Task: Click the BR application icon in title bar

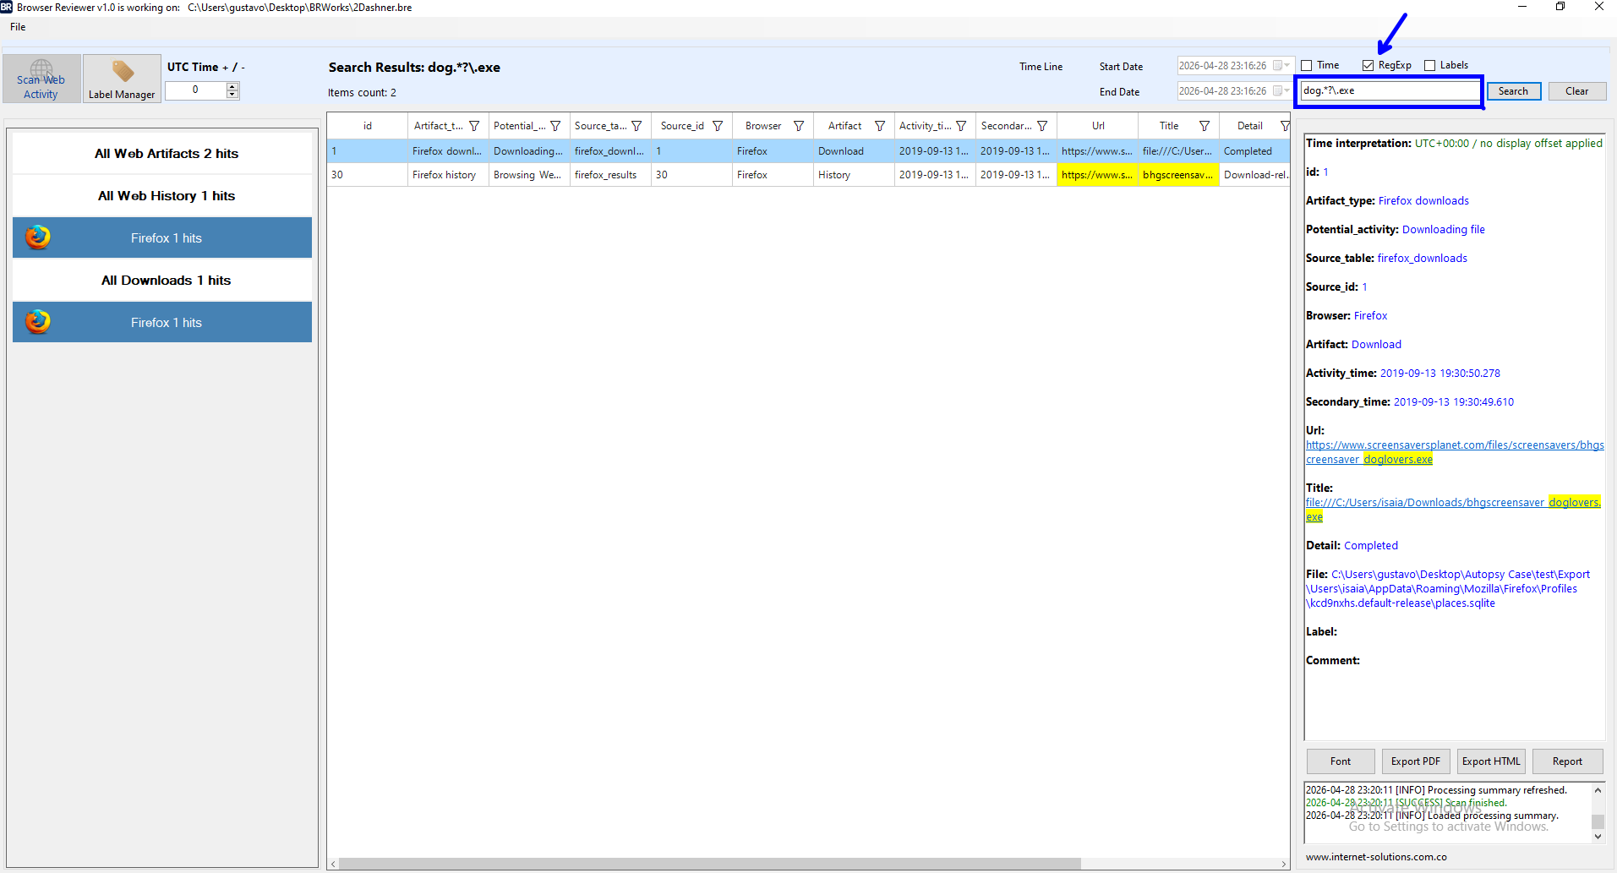Action: coord(7,7)
